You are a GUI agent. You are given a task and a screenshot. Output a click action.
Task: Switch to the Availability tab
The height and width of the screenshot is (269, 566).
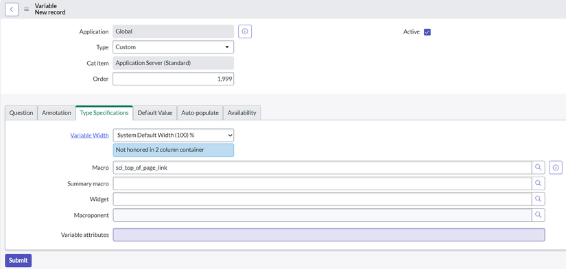click(x=242, y=113)
